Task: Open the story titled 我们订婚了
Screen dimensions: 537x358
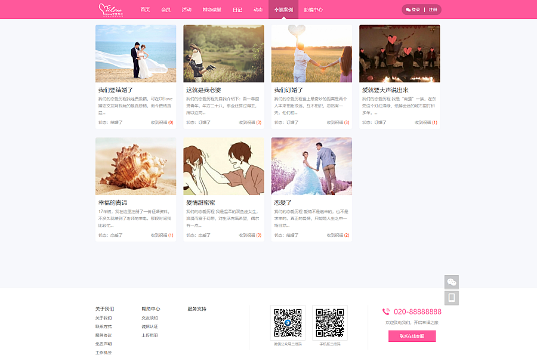Action: (288, 90)
